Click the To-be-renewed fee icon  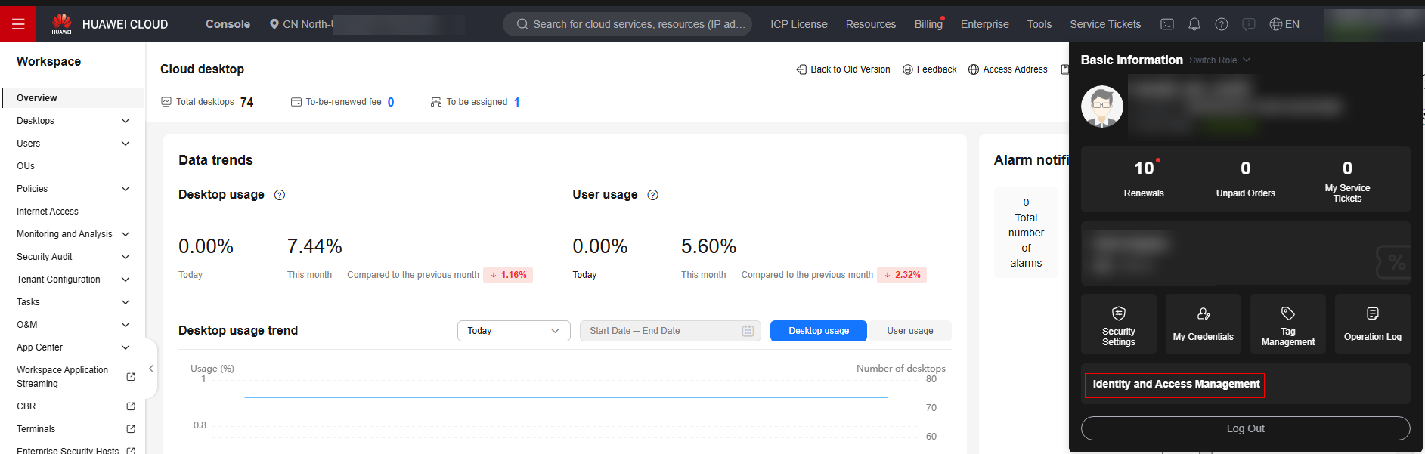[296, 102]
